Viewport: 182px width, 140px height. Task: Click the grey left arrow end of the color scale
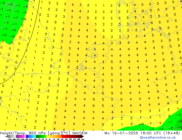point(7,136)
